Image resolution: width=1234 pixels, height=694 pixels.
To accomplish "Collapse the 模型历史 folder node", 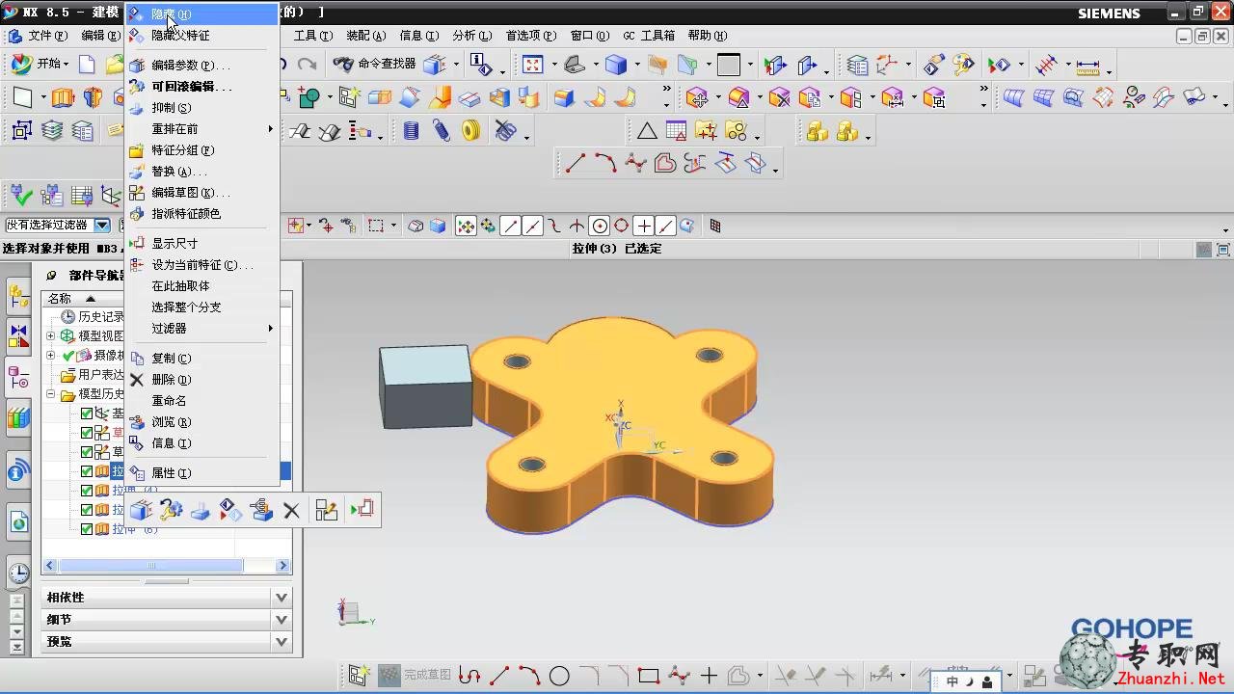I will pos(51,394).
